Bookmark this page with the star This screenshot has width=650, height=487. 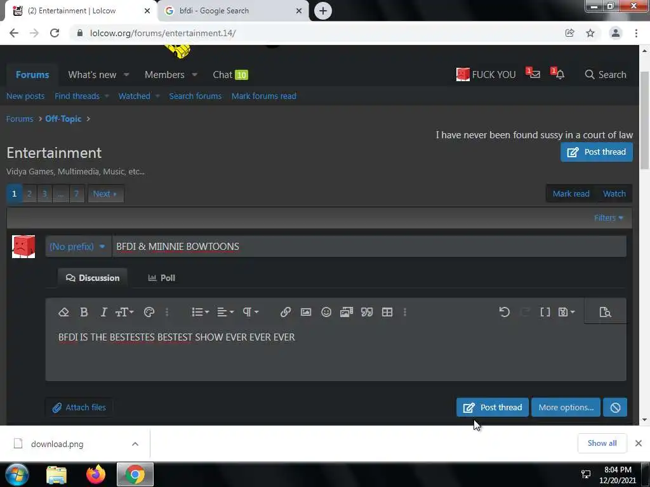(590, 33)
